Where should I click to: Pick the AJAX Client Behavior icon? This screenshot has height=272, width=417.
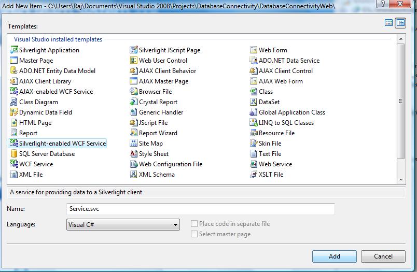click(133, 70)
